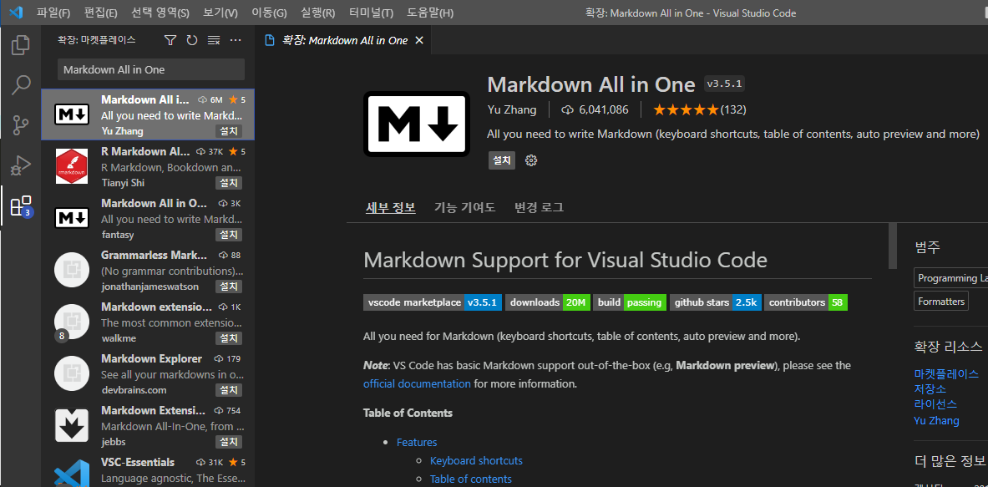Open the 이동(G) menu

tap(269, 13)
